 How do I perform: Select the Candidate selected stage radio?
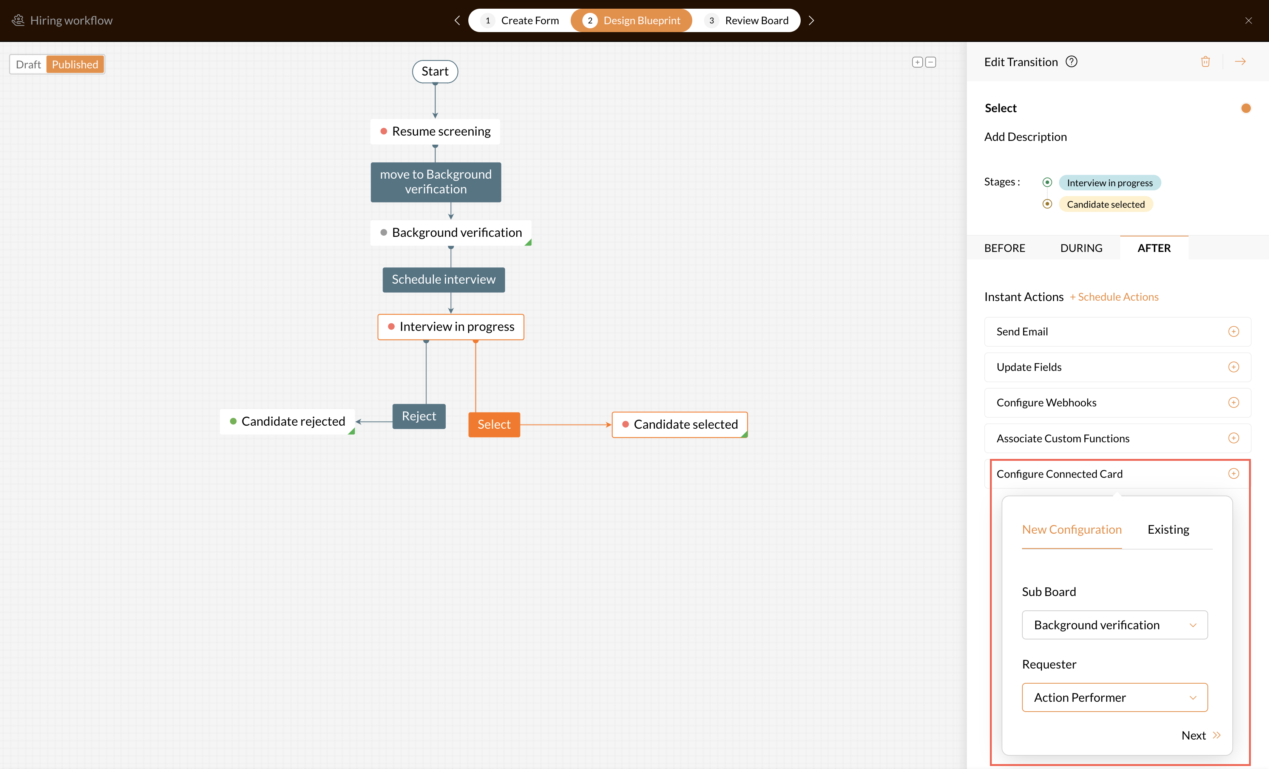click(1047, 204)
